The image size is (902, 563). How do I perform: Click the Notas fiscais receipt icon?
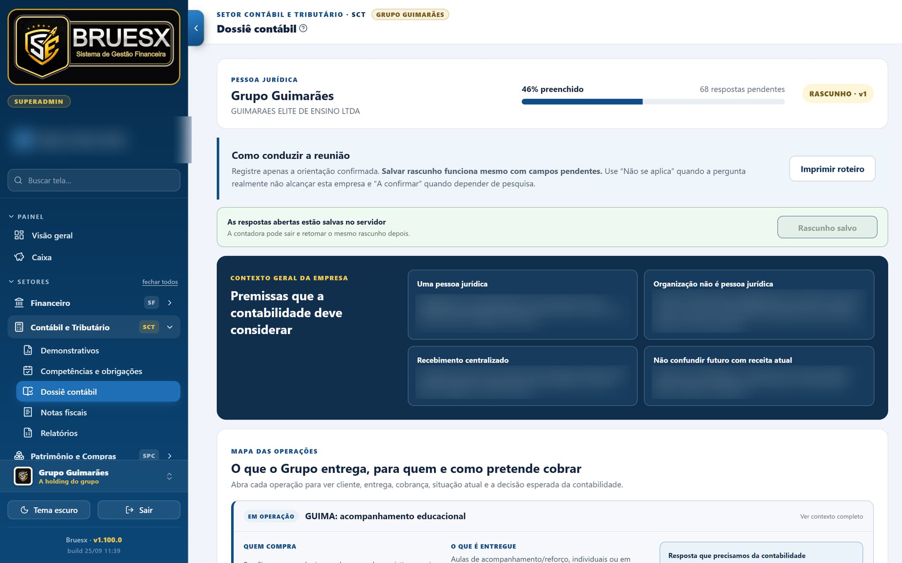[x=28, y=412]
